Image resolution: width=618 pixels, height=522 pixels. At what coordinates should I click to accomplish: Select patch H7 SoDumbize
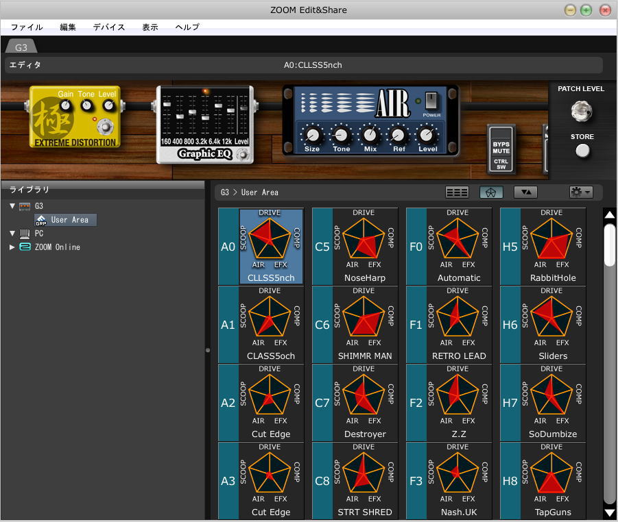pos(543,403)
